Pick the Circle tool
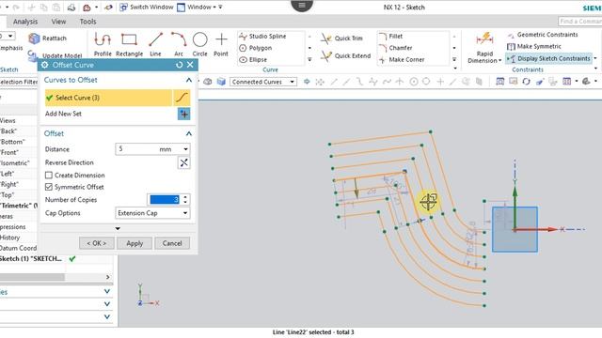Screen dimensions: 602x338 point(199,44)
